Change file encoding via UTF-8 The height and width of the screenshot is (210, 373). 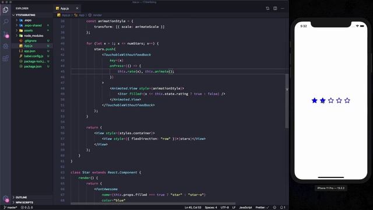(224, 208)
